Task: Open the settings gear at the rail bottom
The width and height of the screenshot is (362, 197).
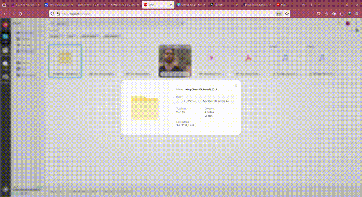Action: point(6,189)
